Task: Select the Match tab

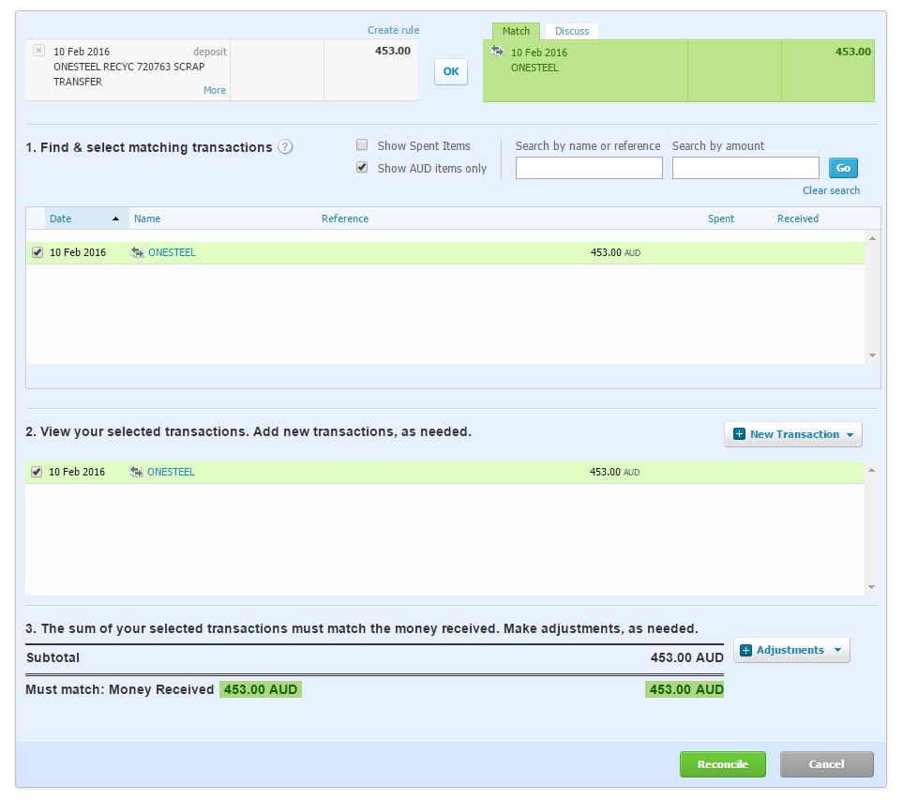Action: pyautogui.click(x=516, y=31)
